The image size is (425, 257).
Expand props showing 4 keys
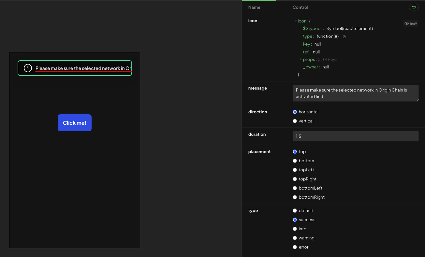pyautogui.click(x=300, y=59)
